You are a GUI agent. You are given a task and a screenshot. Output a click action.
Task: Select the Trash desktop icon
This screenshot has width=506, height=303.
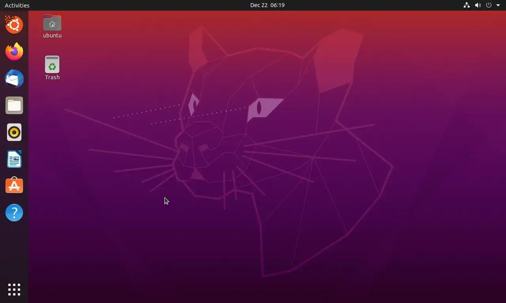(52, 64)
